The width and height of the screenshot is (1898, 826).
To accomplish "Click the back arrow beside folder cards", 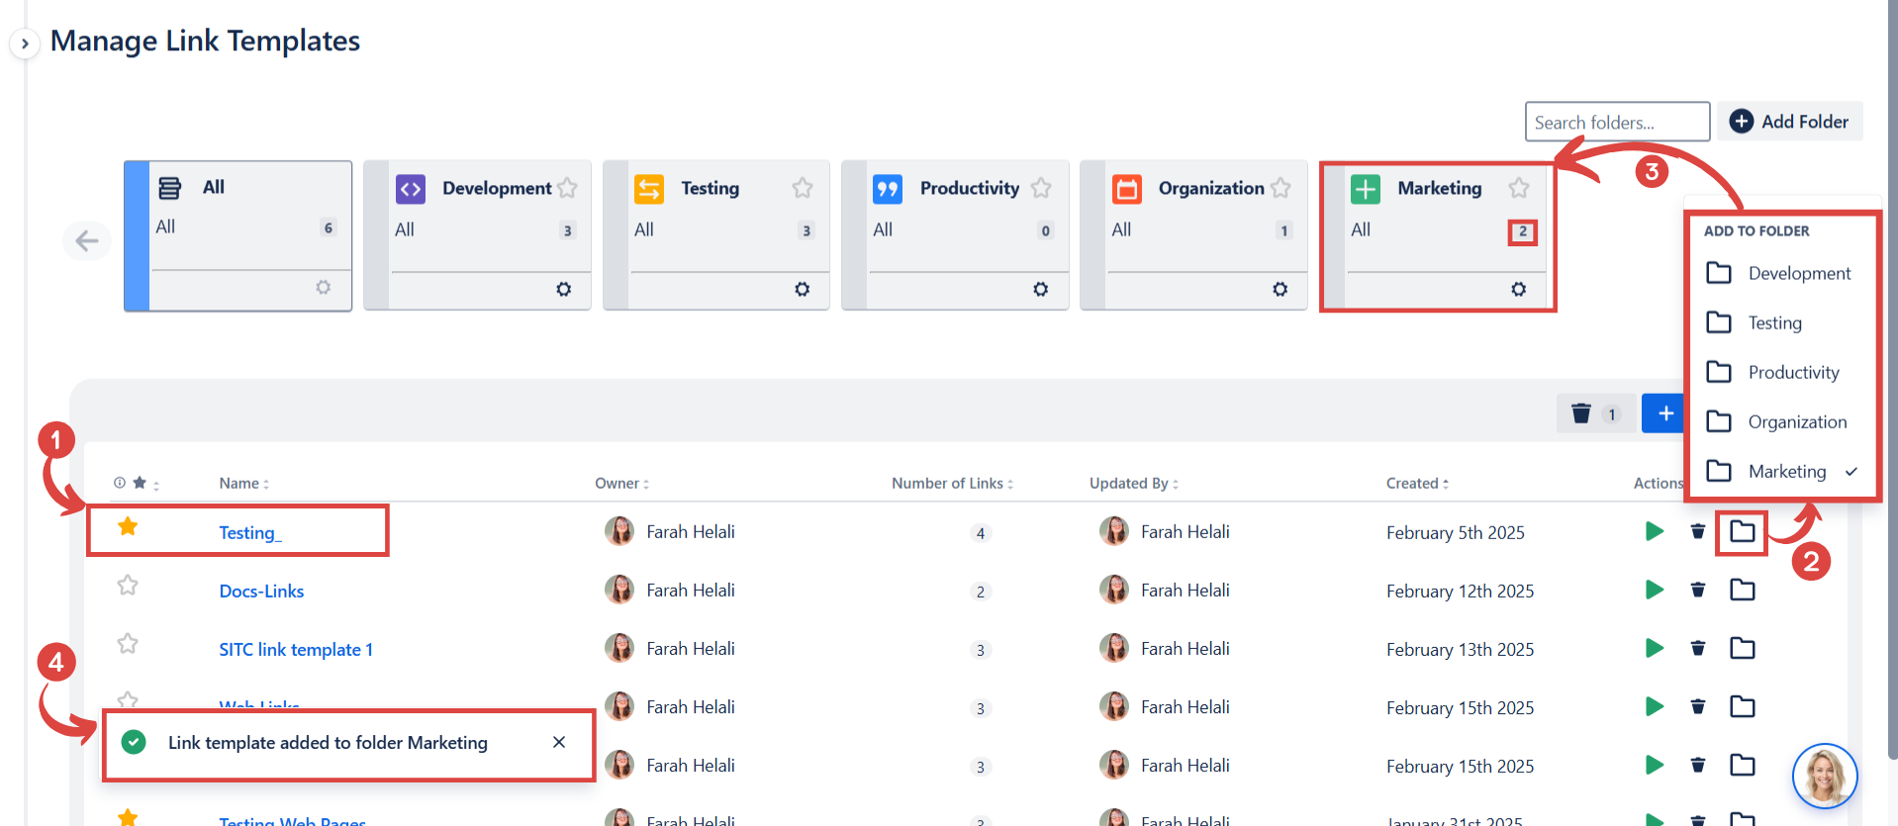I will pos(87,240).
